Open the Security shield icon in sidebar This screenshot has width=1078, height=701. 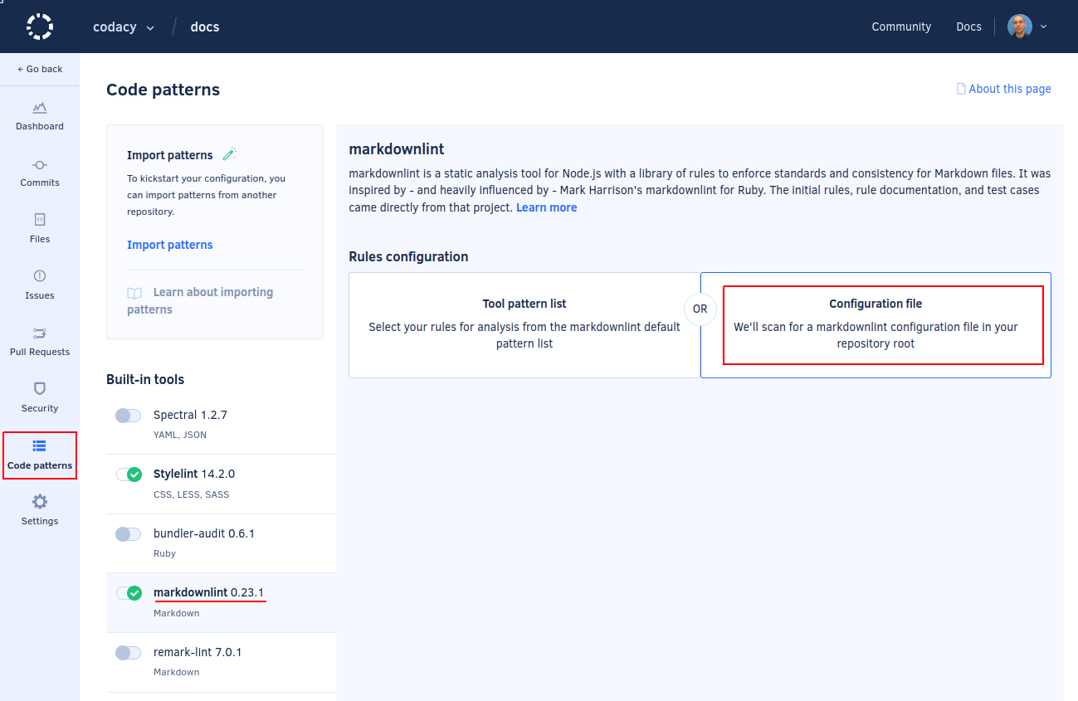point(40,388)
